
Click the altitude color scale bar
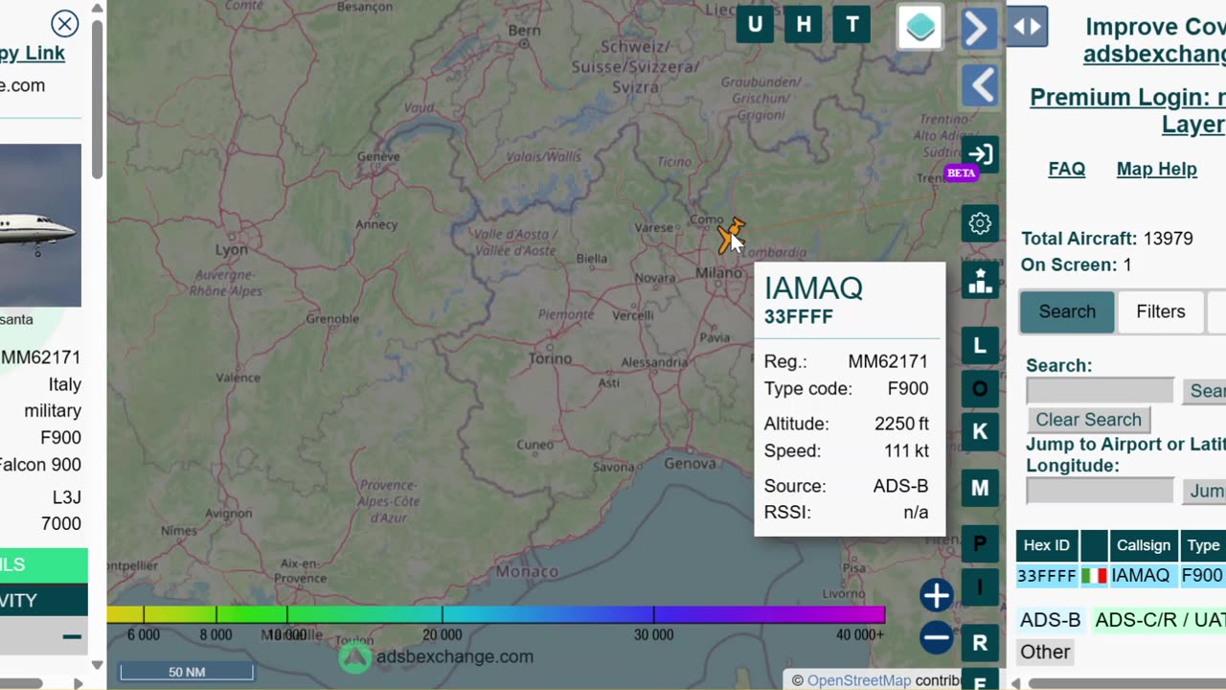tap(496, 614)
